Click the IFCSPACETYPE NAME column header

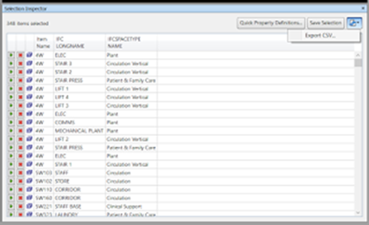pos(131,43)
